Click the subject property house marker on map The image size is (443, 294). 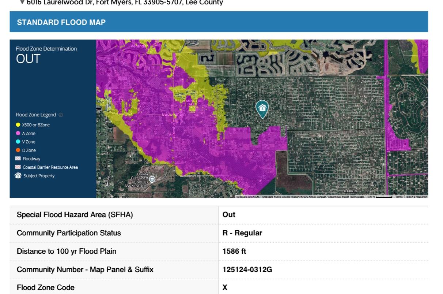(x=262, y=109)
